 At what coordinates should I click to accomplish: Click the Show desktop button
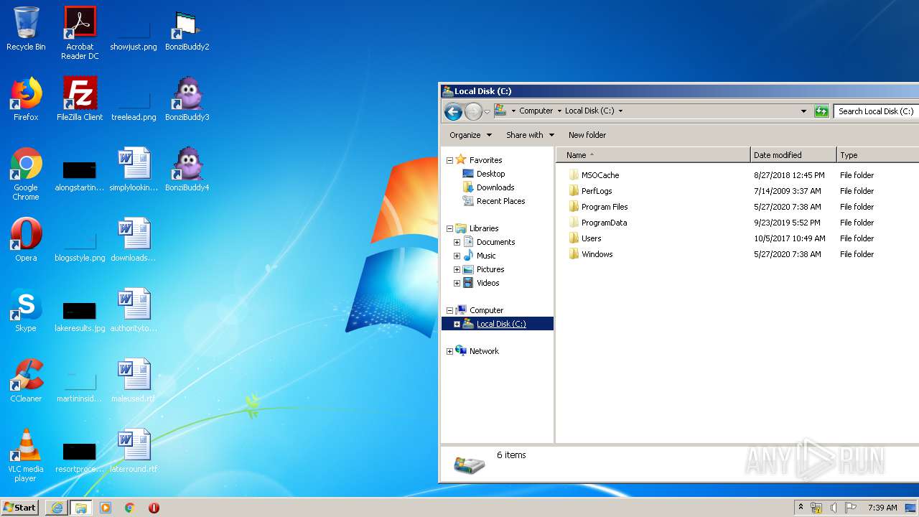pos(911,508)
